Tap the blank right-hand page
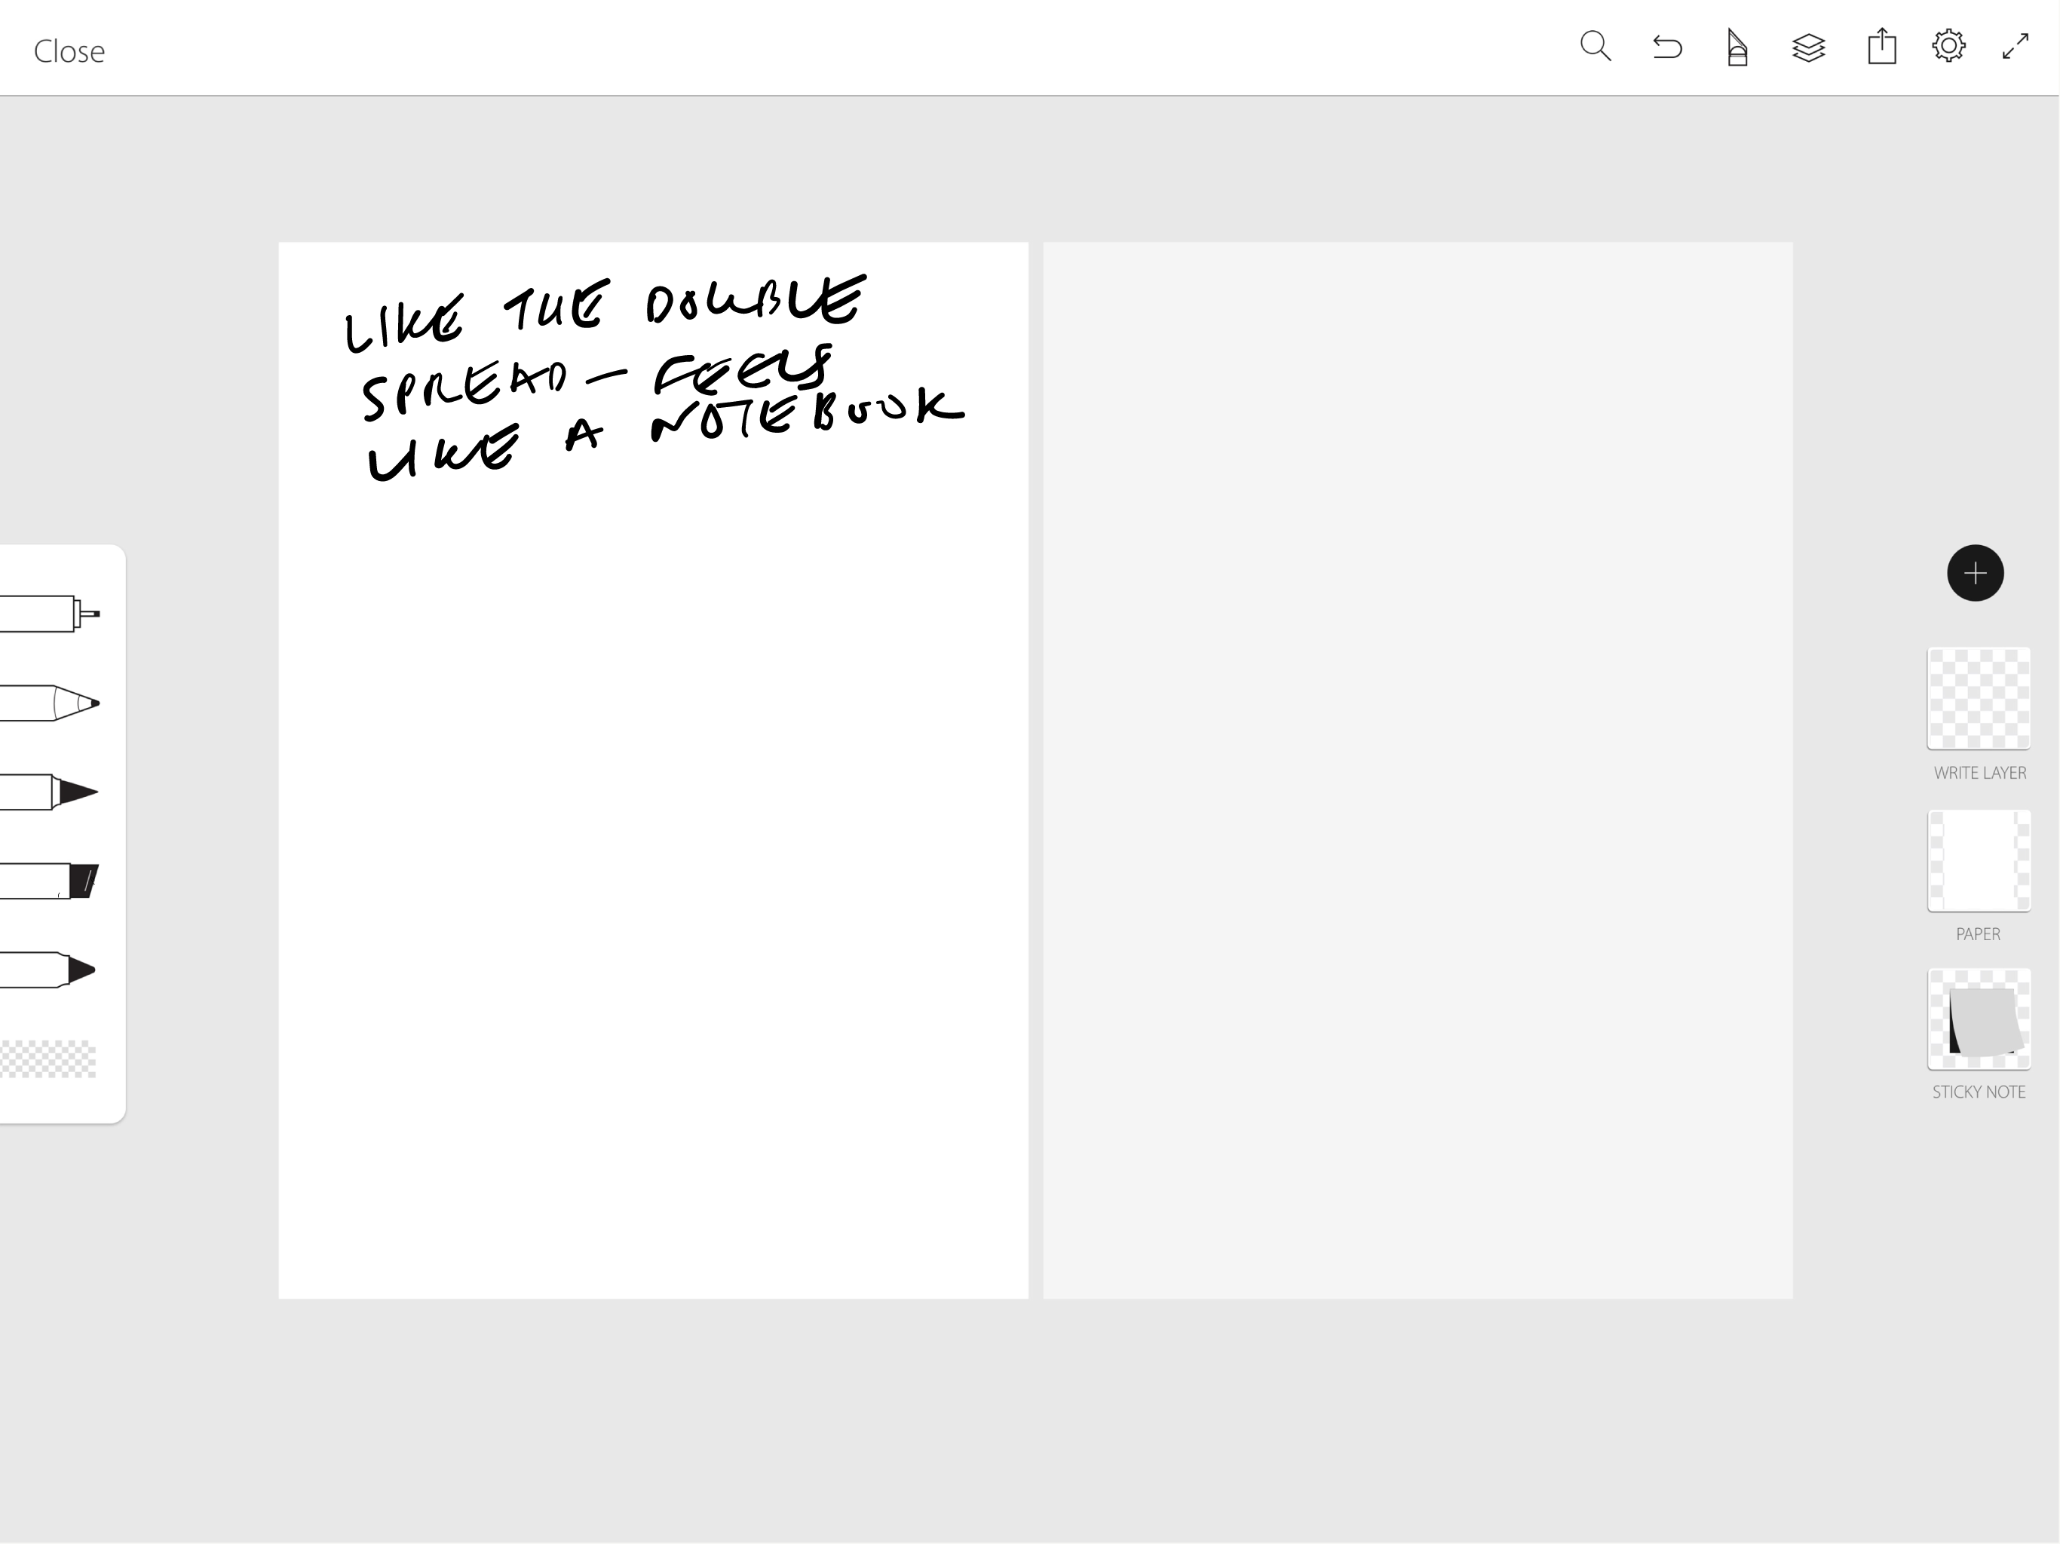 click(1418, 770)
